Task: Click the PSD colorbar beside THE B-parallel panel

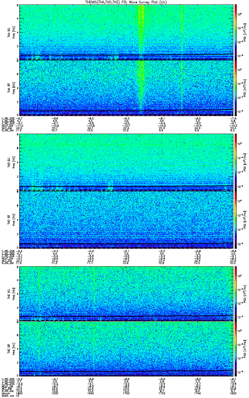Action: tap(236, 349)
